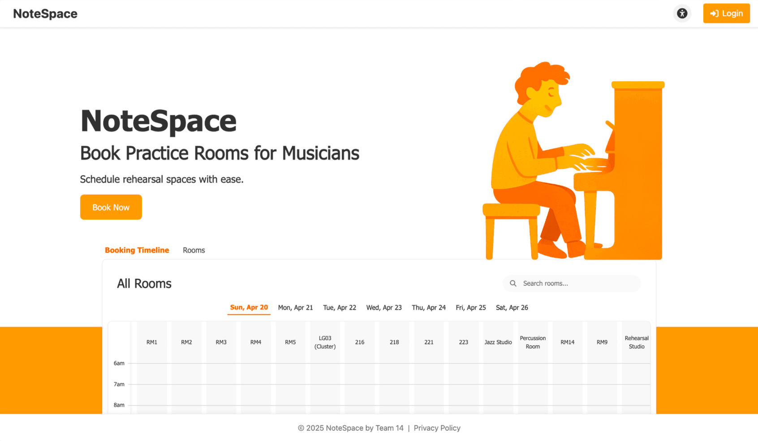Click the NoteSpace logo in header
The width and height of the screenshot is (758, 441).
pyautogui.click(x=45, y=14)
